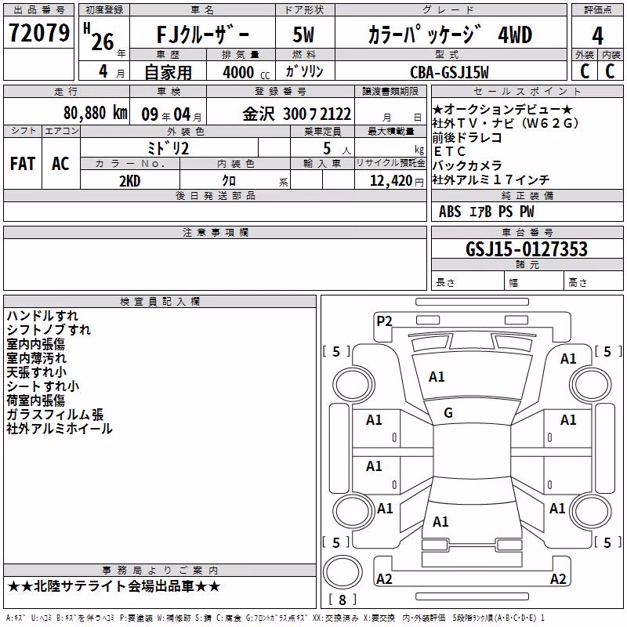
Task: Click spare tire rating [ 8 ]
Action: [342, 600]
